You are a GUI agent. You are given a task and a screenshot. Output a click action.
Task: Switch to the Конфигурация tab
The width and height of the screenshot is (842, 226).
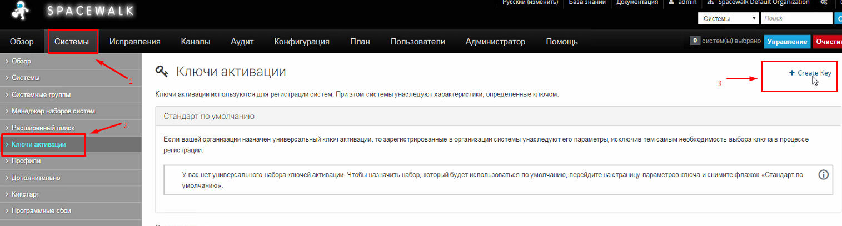302,42
